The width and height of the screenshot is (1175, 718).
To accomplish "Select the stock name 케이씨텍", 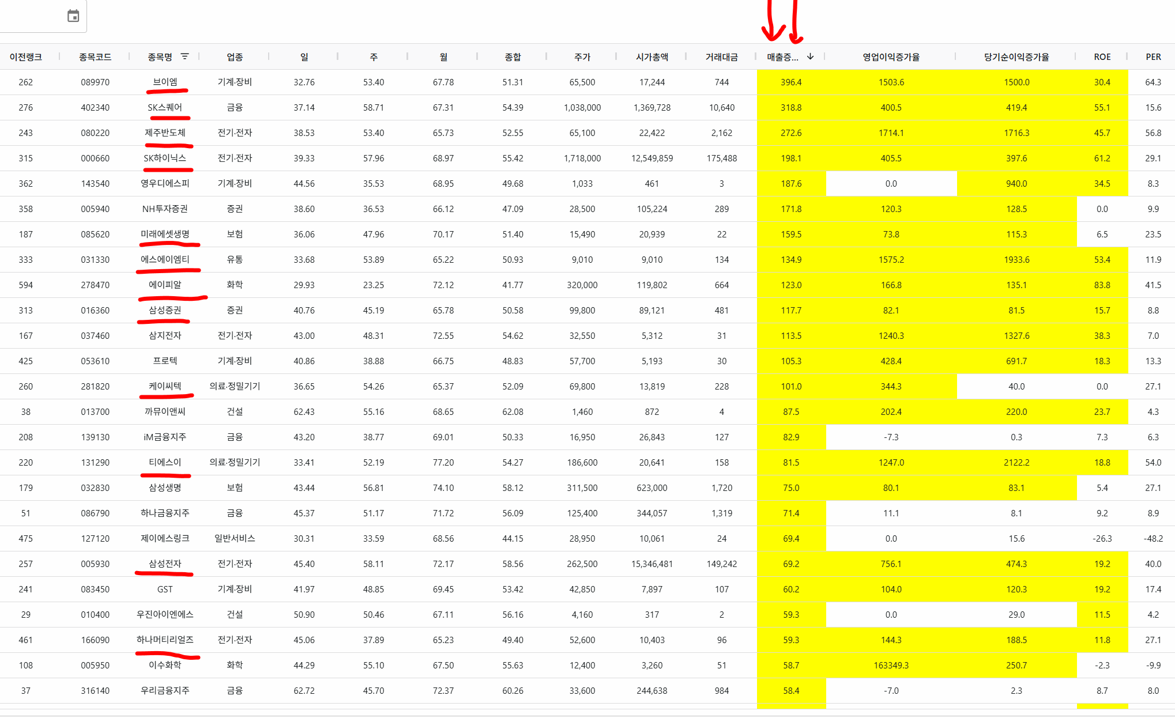I will pos(165,387).
